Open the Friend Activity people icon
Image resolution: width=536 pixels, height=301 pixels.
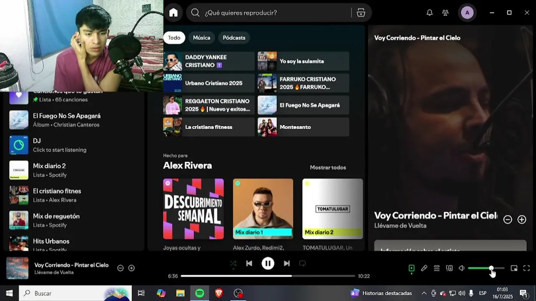click(445, 13)
